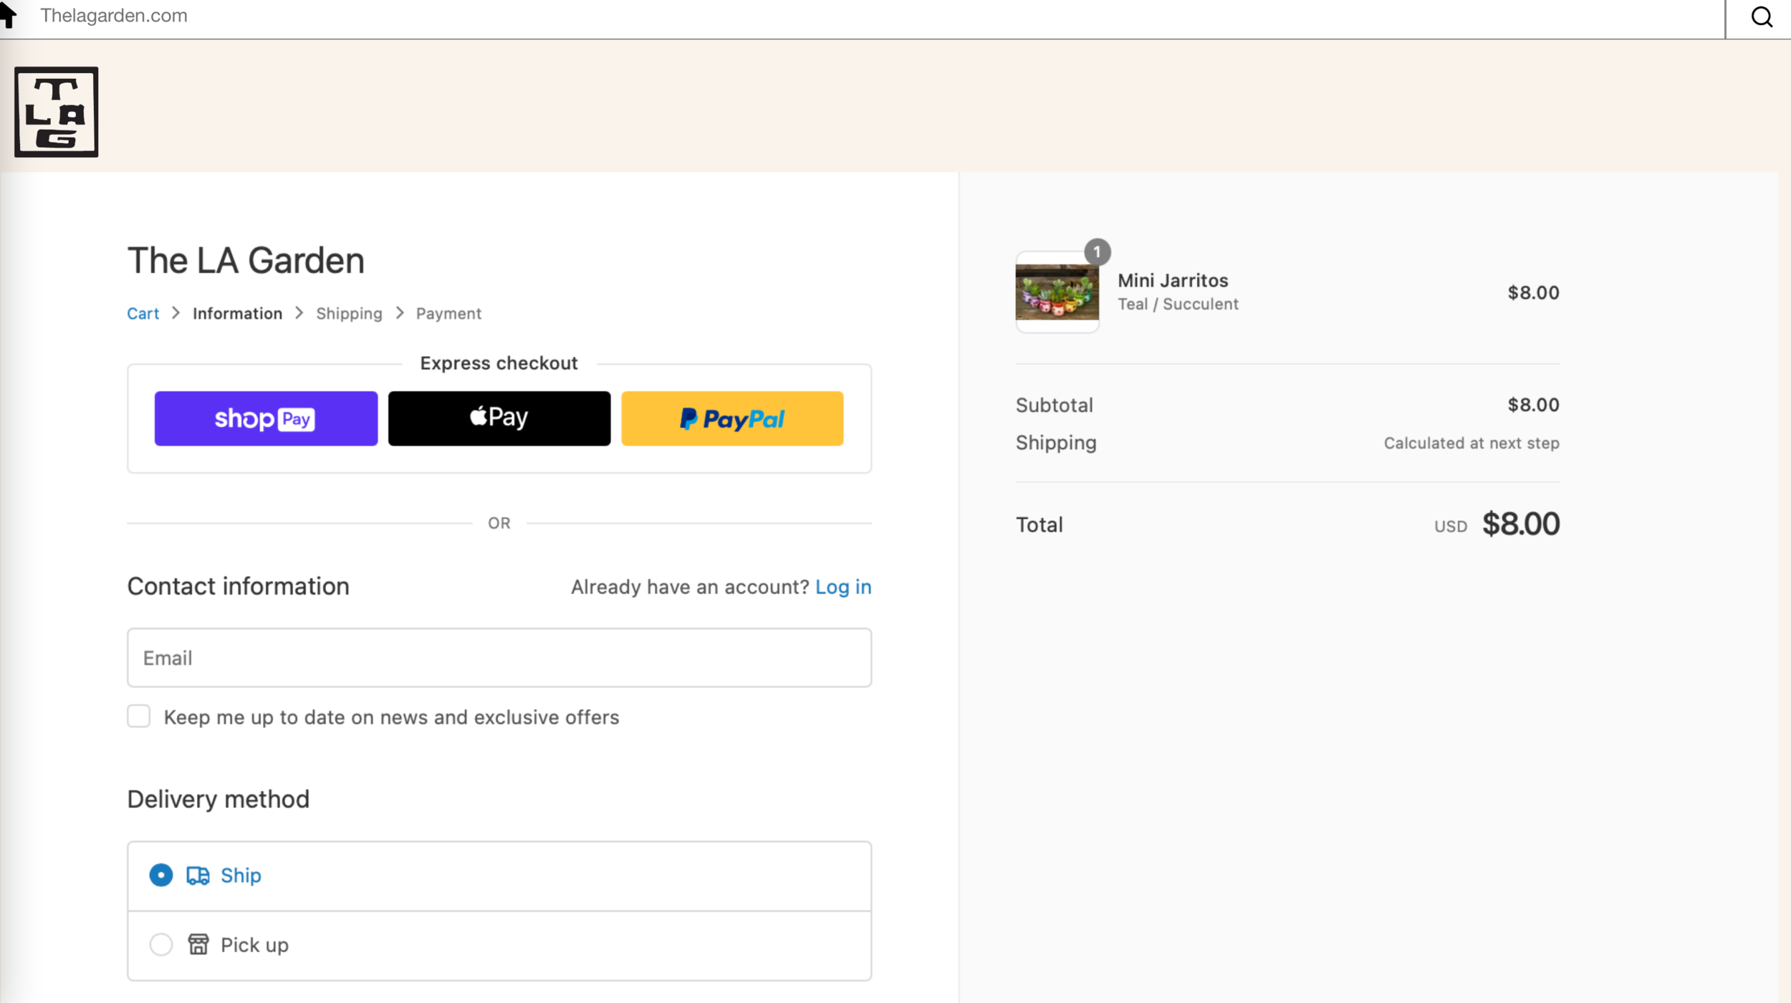Click the Thelagarden.com address bar
The image size is (1791, 1003).
(860, 16)
